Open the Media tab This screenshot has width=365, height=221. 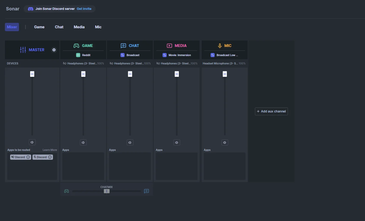click(x=79, y=27)
